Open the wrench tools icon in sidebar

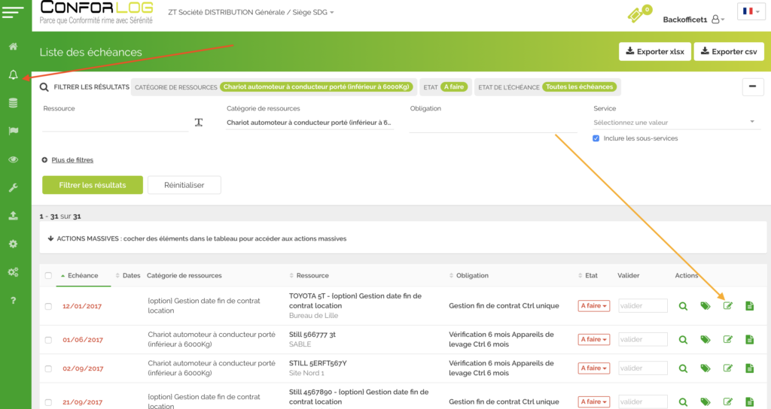(14, 187)
